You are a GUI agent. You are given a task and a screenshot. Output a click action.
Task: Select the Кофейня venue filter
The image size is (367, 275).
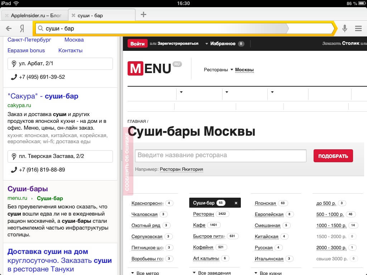(x=203, y=247)
